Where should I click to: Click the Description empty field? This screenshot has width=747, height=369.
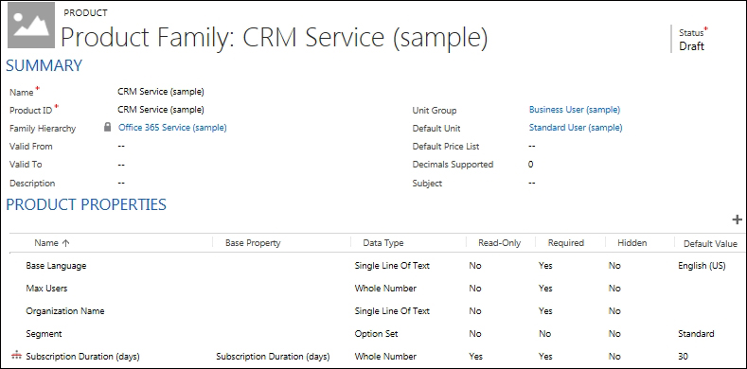tap(121, 183)
